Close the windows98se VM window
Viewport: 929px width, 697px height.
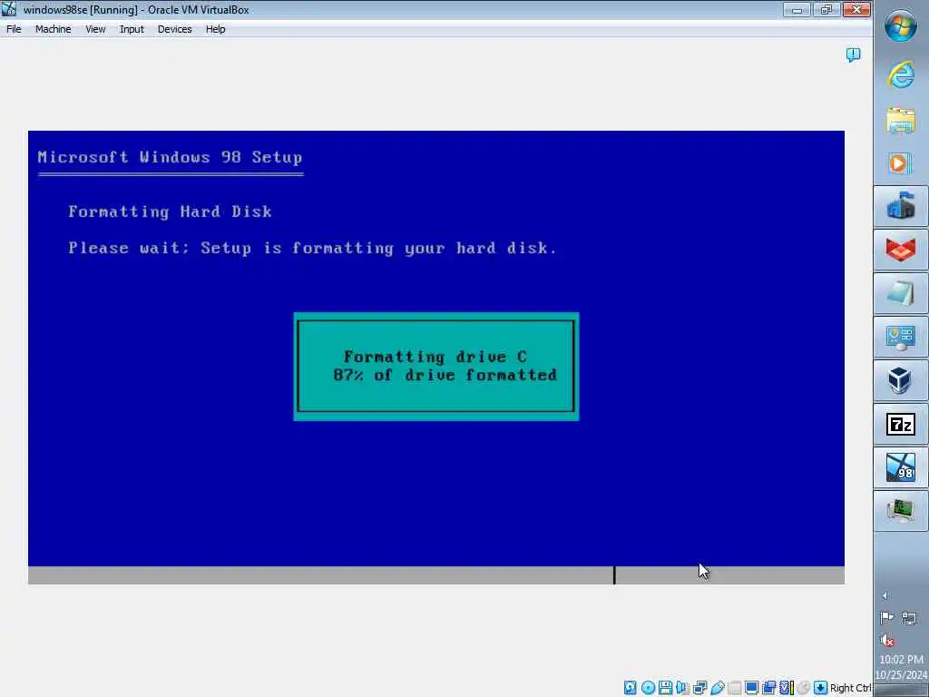[x=856, y=9]
